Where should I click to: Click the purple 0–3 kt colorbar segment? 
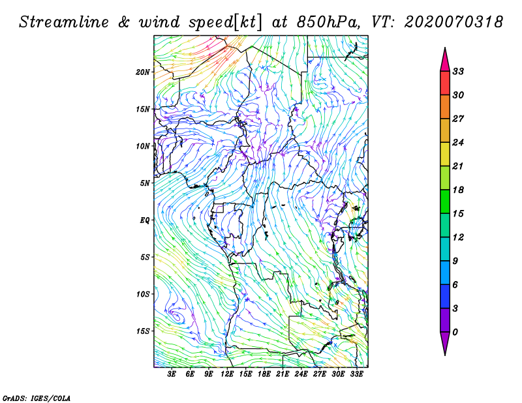coord(445,320)
